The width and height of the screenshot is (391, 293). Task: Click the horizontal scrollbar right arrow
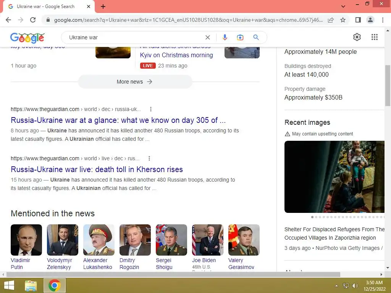pos(381,275)
